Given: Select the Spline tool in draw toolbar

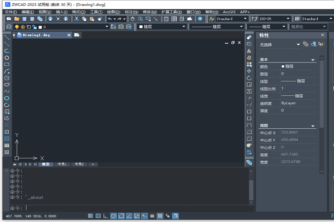Looking at the screenshot, I should (7, 91).
